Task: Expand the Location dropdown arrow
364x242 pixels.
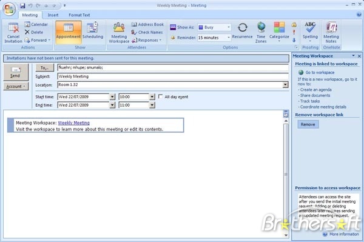Action: 285,85
